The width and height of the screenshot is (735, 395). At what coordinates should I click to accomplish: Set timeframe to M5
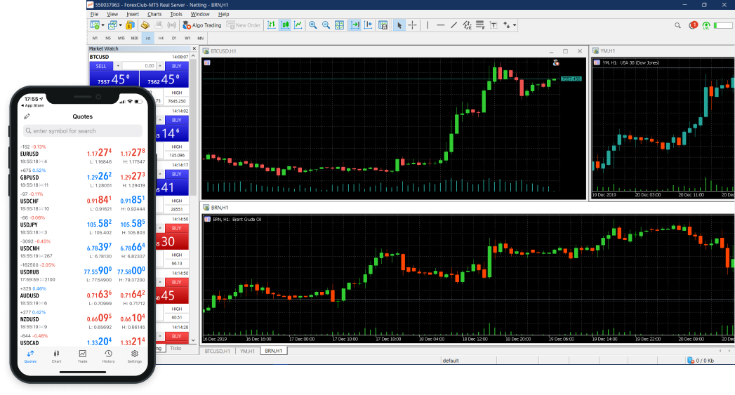(x=108, y=38)
